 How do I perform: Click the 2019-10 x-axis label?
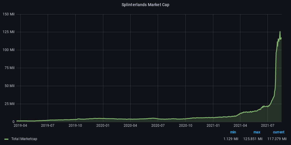(x=75, y=126)
